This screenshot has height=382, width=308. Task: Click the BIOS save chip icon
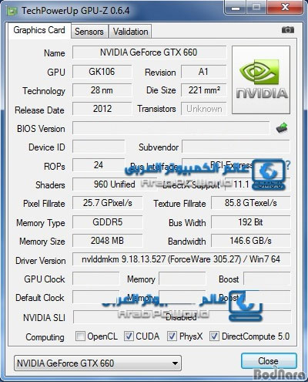tap(282, 127)
